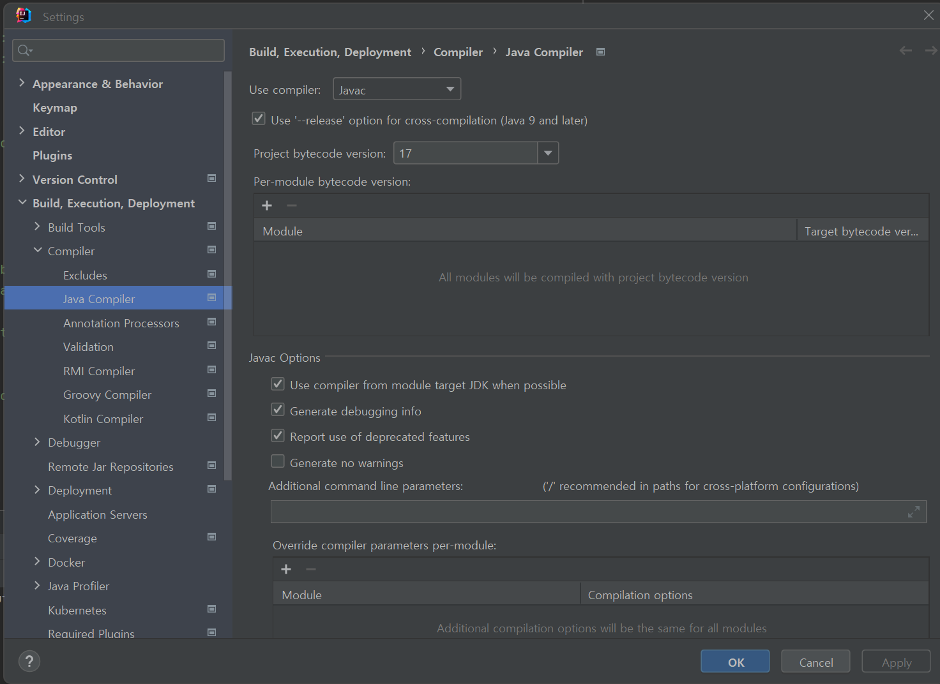Collapse Build, Execution, Deployment section

pyautogui.click(x=22, y=202)
